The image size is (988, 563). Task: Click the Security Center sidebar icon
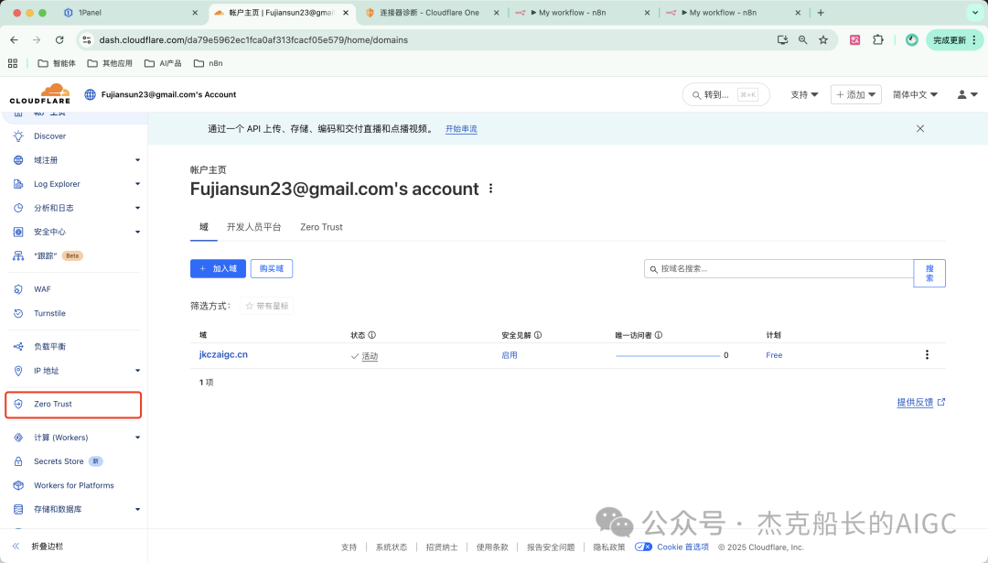[x=18, y=232]
